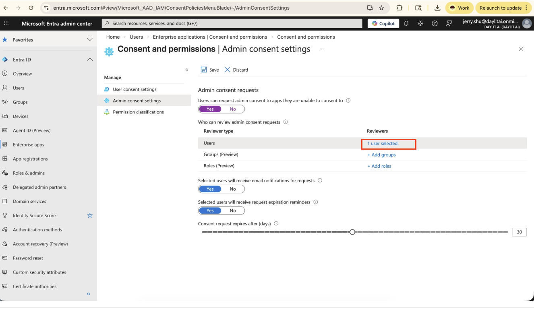This screenshot has width=534, height=309.
Task: Set email notifications for requests to No
Action: pyautogui.click(x=233, y=189)
